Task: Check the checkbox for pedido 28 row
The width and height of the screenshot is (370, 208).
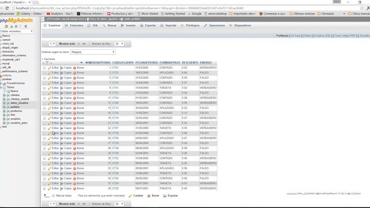Action: 45,148
